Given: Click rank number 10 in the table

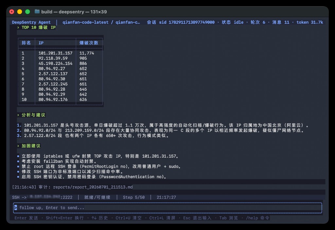Looking at the screenshot, I should [x=24, y=100].
